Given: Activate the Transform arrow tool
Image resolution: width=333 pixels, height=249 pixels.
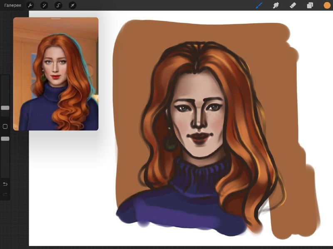Looking at the screenshot, I should (72, 5).
